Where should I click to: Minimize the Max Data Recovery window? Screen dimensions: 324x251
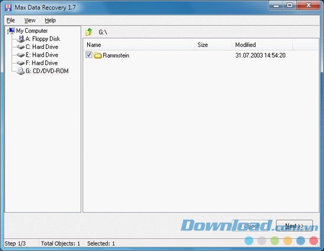click(276, 5)
